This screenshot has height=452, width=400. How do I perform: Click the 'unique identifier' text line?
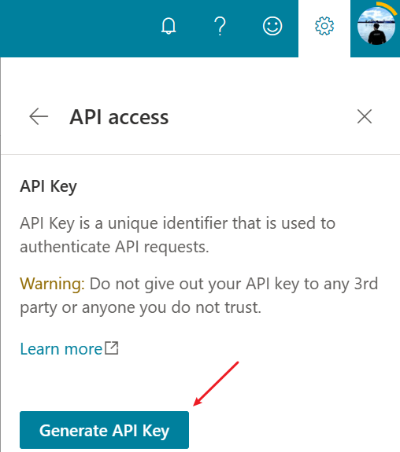[178, 223]
